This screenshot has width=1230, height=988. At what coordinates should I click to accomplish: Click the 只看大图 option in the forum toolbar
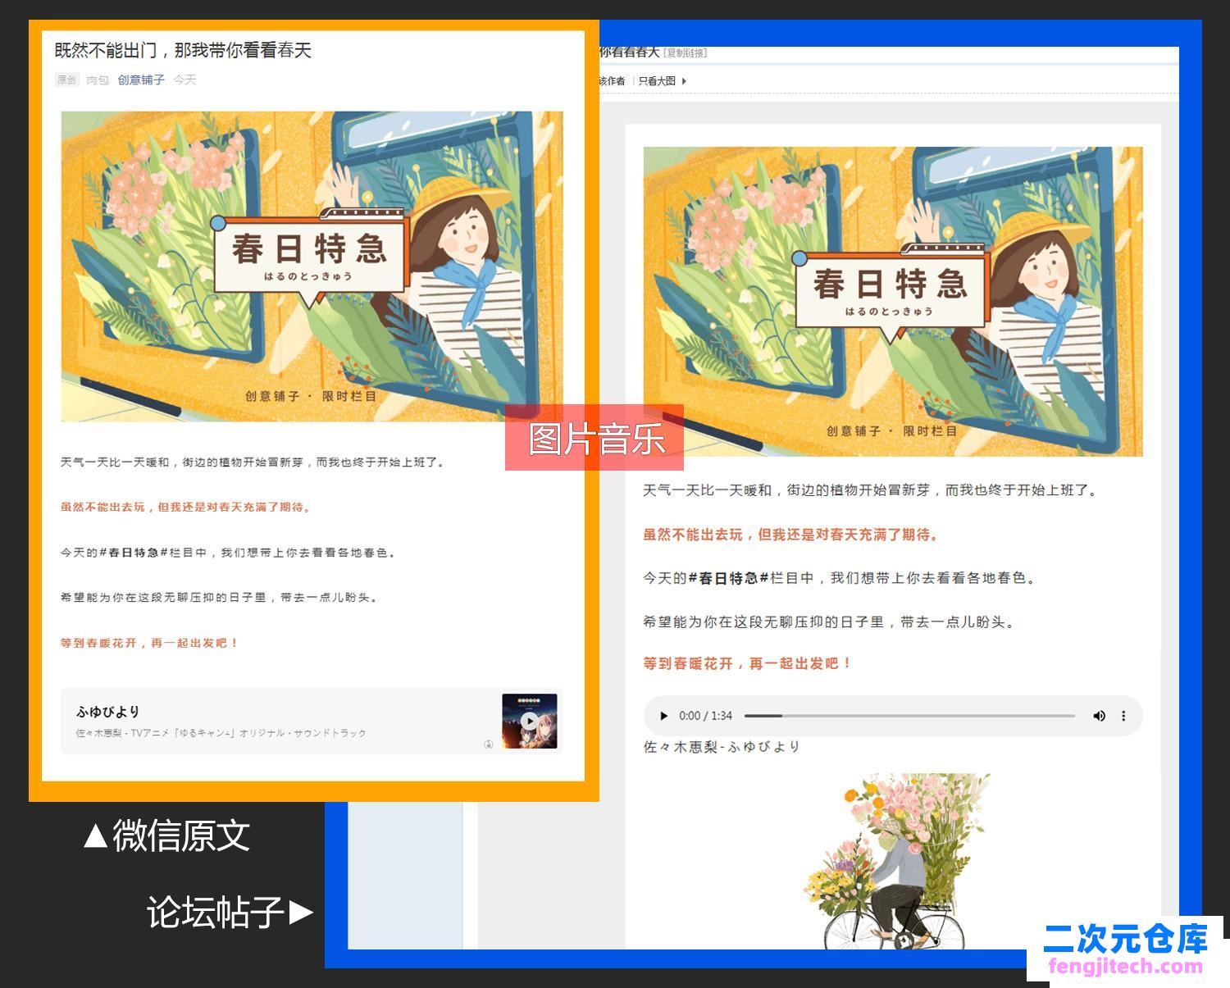657,81
